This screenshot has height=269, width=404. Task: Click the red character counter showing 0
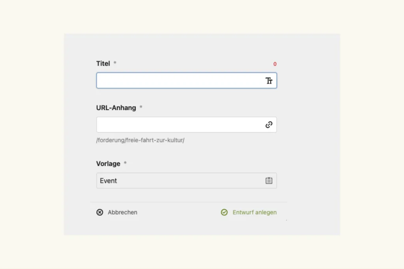point(275,64)
